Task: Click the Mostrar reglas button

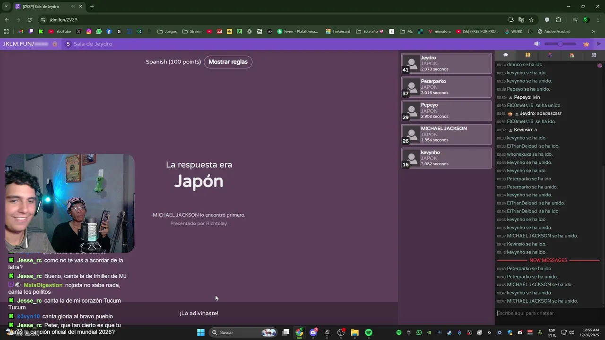Action: click(x=228, y=62)
